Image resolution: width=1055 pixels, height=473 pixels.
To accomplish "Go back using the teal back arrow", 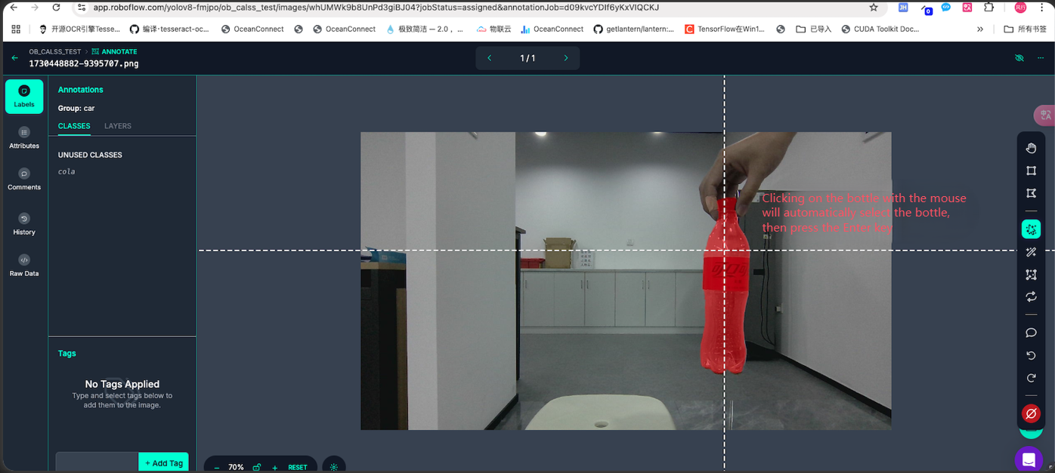I will pyautogui.click(x=15, y=58).
